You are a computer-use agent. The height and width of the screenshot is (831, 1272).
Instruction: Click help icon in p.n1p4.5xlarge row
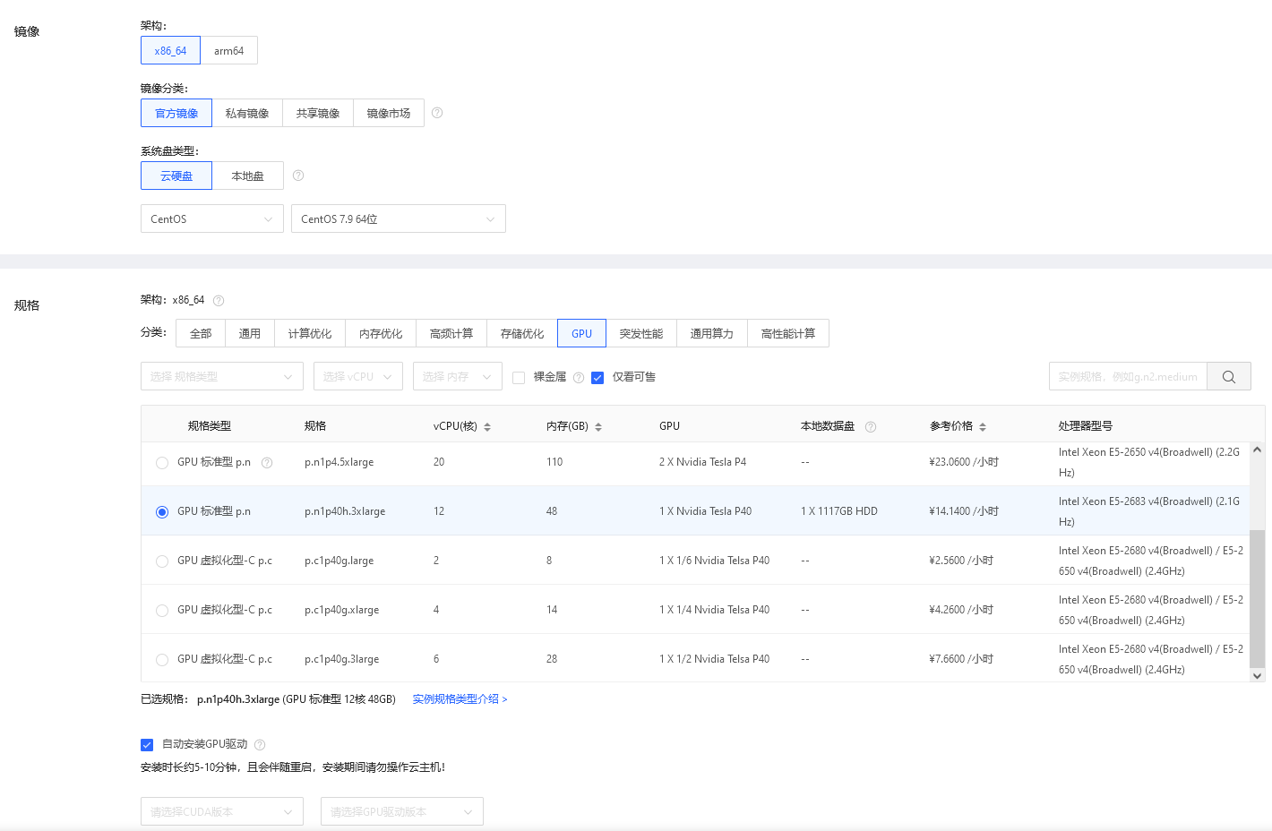[x=267, y=463]
